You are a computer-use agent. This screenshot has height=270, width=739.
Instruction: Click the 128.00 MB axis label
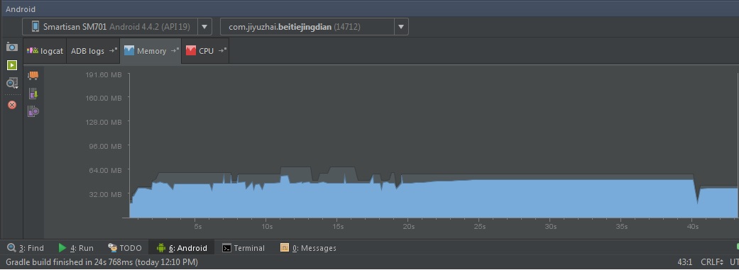[x=103, y=122]
